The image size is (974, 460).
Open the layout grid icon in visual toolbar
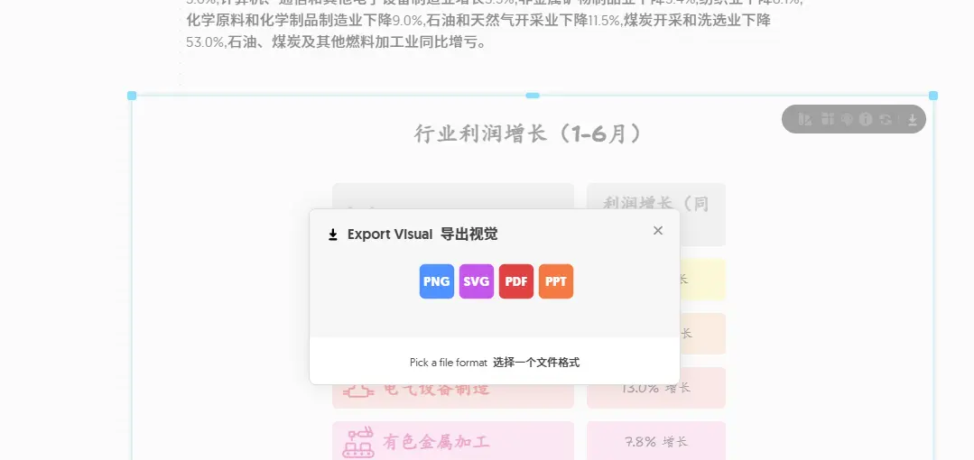(x=828, y=119)
